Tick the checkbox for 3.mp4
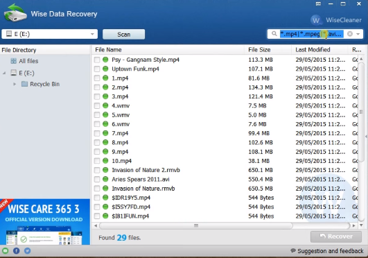This screenshot has width=368, height=258. [x=97, y=96]
